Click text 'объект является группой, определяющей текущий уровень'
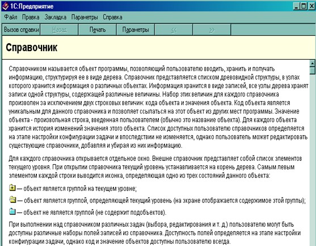 click(x=98, y=201)
